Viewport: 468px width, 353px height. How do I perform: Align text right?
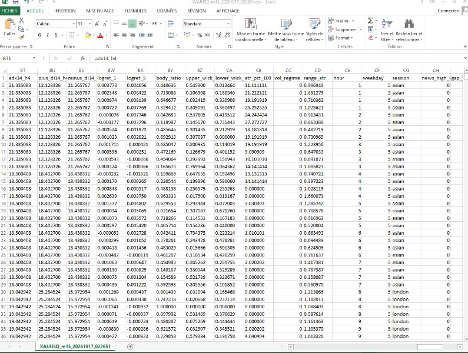click(132, 35)
